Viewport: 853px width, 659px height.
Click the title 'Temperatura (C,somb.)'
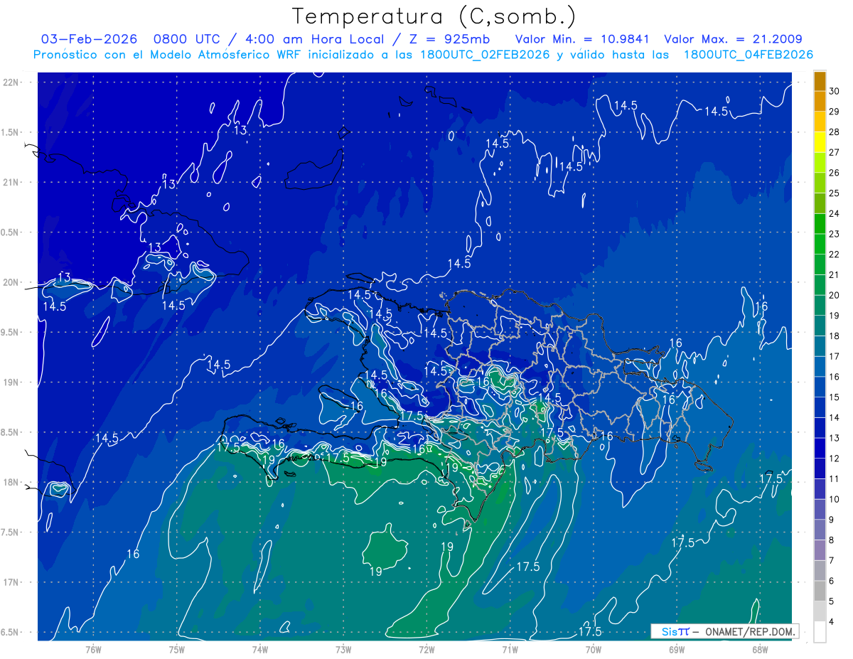(434, 17)
